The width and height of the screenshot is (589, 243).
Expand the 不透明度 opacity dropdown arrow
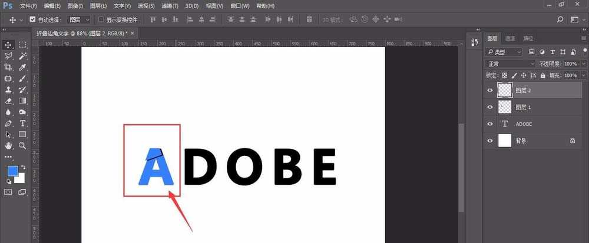pyautogui.click(x=584, y=64)
